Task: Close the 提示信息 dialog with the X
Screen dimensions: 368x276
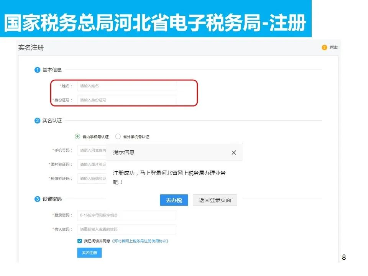Action: 234,153
